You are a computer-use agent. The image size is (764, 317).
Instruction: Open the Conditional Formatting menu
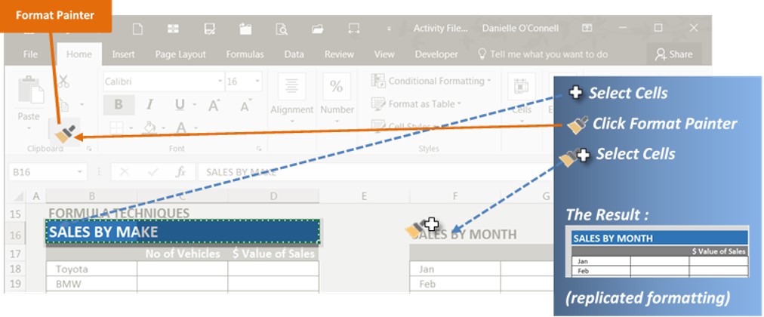(x=431, y=81)
